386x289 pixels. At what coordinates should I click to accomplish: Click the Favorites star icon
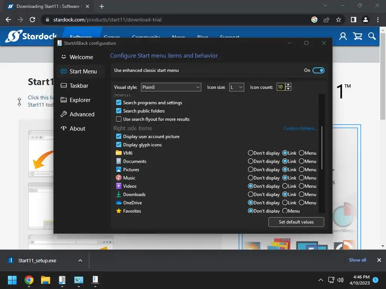tap(119, 211)
